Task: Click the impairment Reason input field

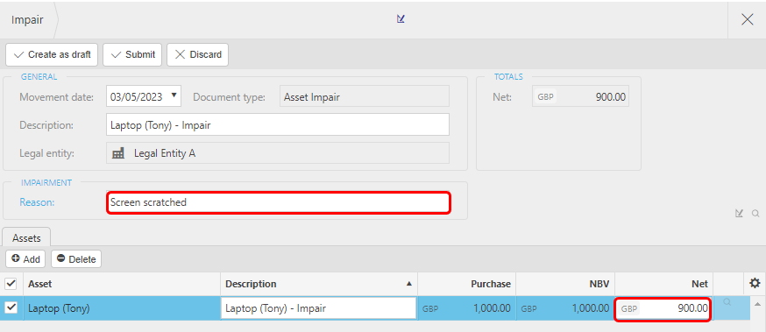Action: pos(278,202)
